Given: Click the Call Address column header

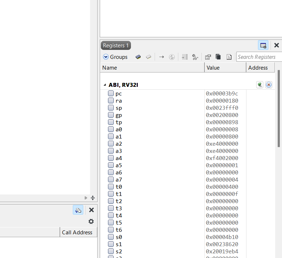Looking at the screenshot, I should click(79, 232).
